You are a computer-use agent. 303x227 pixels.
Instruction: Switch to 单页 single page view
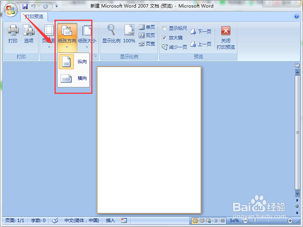pos(147,27)
